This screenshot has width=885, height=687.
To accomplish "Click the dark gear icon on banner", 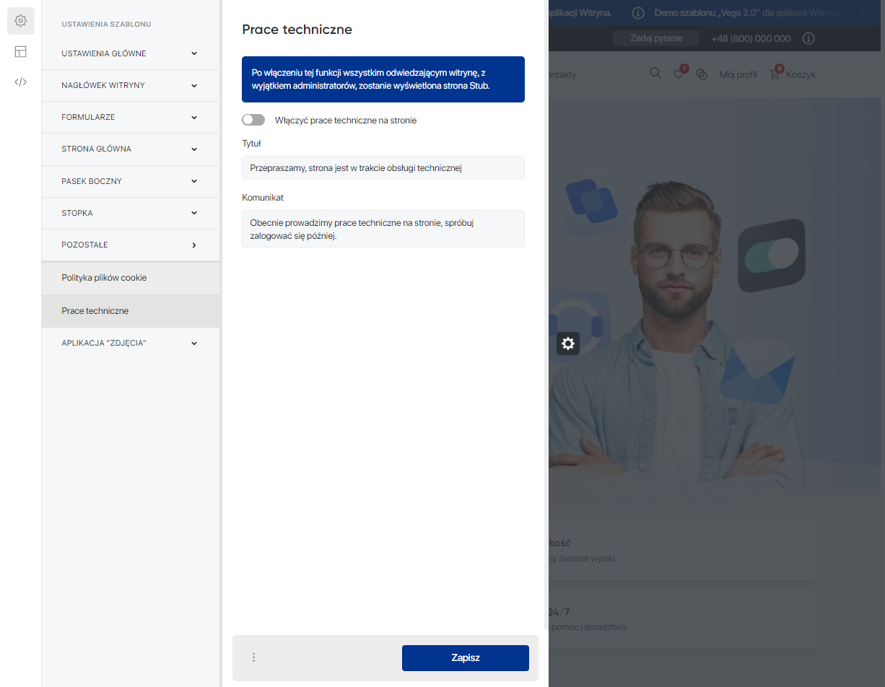I will (568, 343).
